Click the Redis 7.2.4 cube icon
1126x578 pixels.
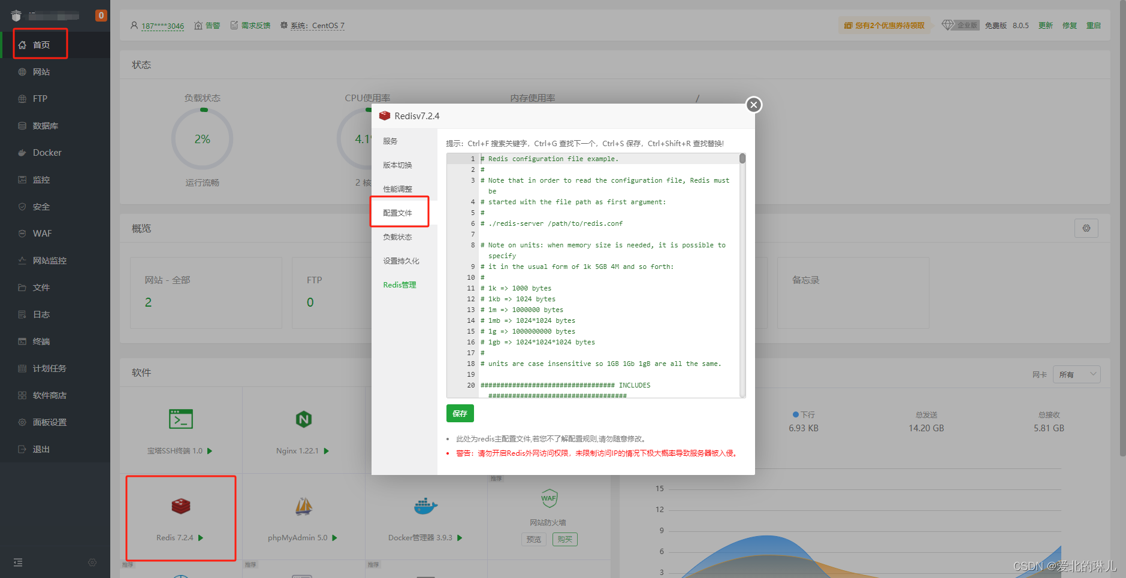click(x=181, y=506)
